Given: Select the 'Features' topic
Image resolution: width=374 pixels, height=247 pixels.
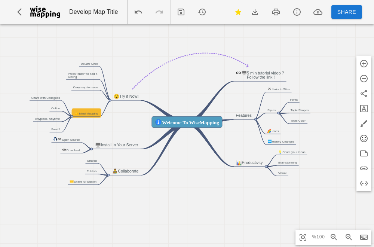Looking at the screenshot, I should click(243, 116).
